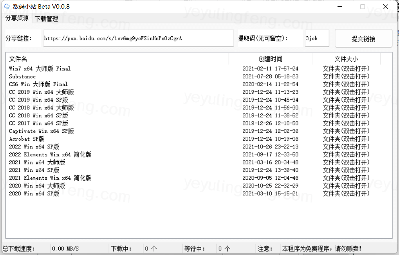Click 文件夹(双击打开) in the Acrobat SP版 row
This screenshot has width=399, height=255.
coord(346,139)
